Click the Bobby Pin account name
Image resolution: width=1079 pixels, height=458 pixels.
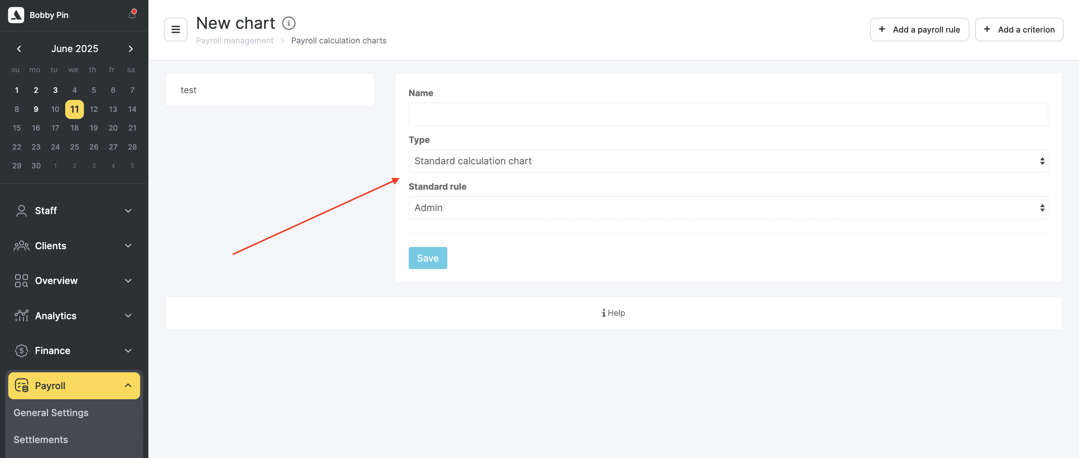point(49,15)
